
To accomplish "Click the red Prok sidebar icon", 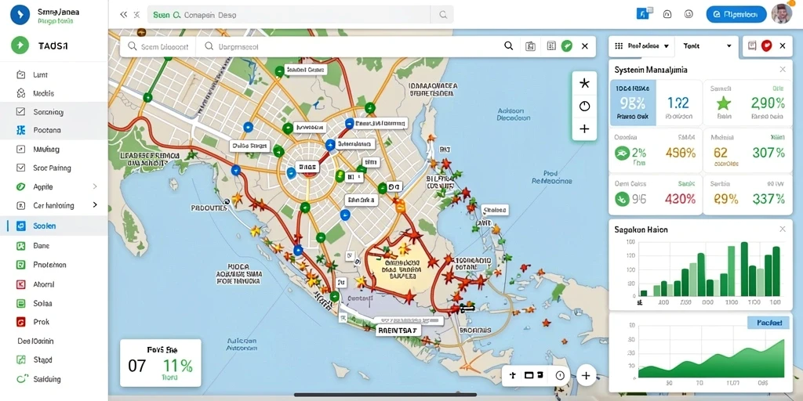I will pos(21,322).
